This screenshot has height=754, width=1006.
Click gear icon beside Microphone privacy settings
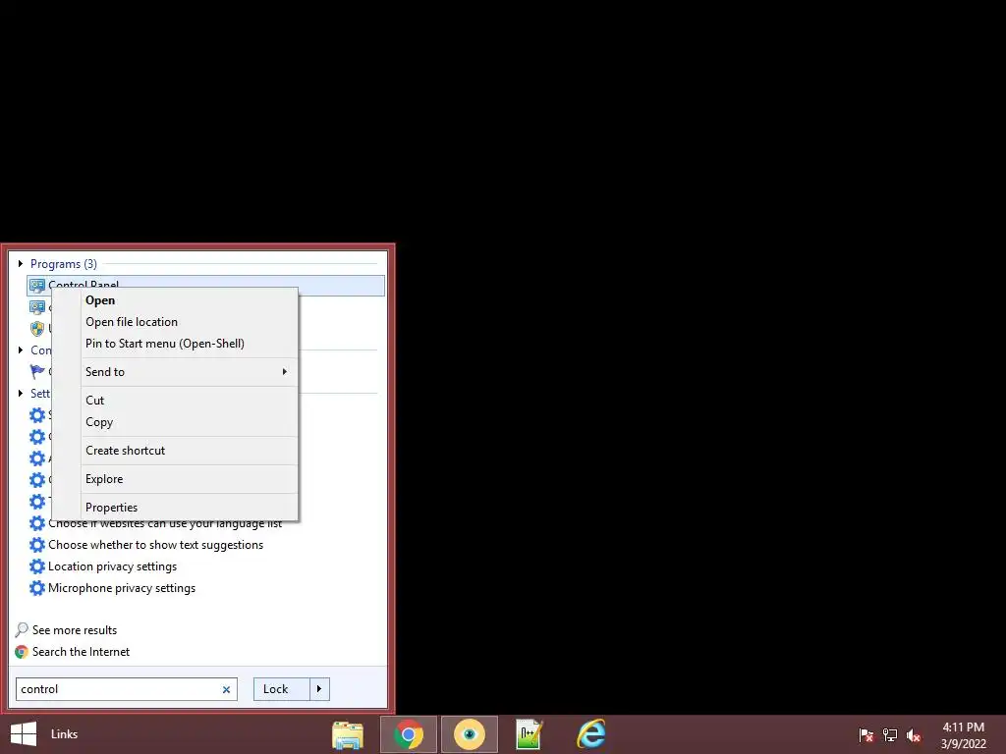click(x=37, y=588)
